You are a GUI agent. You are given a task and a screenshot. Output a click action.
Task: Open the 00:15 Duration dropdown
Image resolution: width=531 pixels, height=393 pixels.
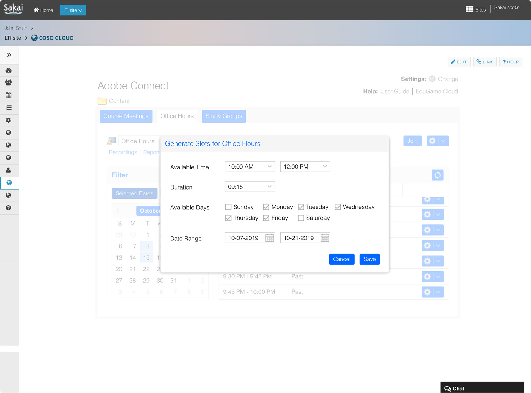click(250, 187)
